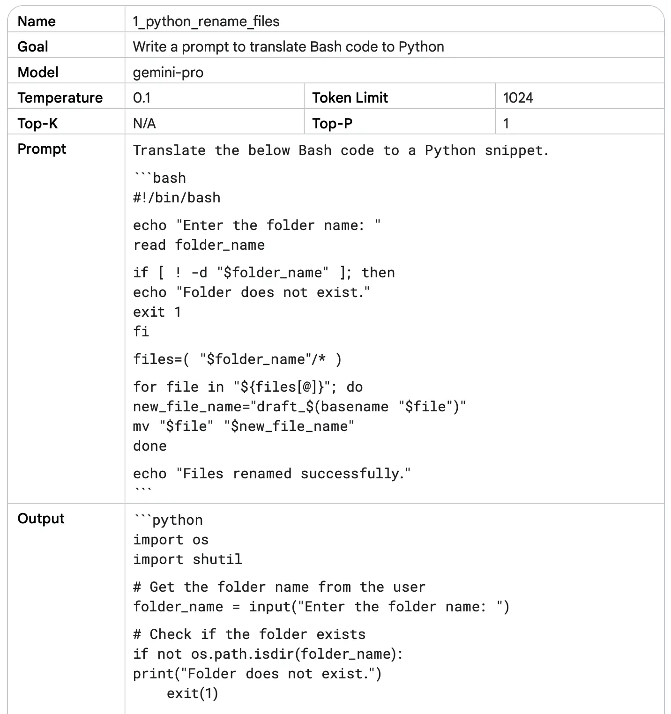The image size is (671, 714).
Task: Click the os.path.isdir condition line
Action: click(268, 654)
